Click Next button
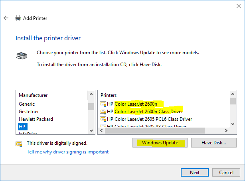This screenshot has height=181, width=245. [x=195, y=172]
